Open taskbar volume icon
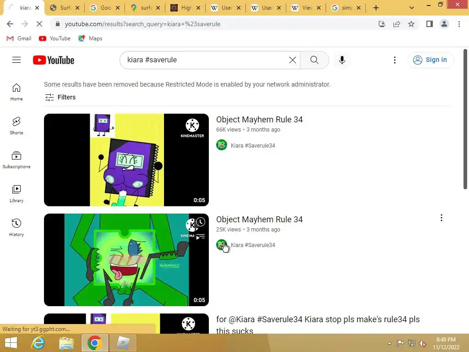Image resolution: width=469 pixels, height=352 pixels. tap(423, 343)
